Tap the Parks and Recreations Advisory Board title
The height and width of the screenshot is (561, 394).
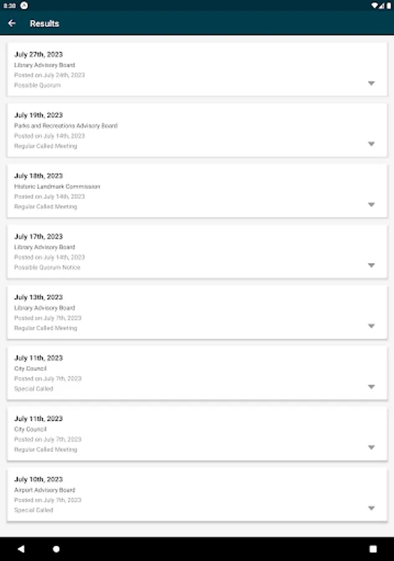(65, 126)
